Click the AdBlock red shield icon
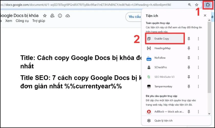Viewport: 215px width, 128px height. click(x=149, y=112)
